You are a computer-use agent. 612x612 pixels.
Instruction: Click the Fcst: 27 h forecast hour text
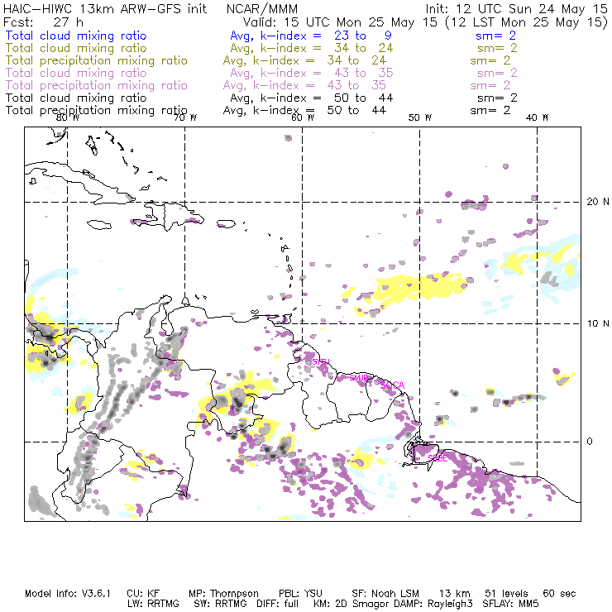(43, 22)
